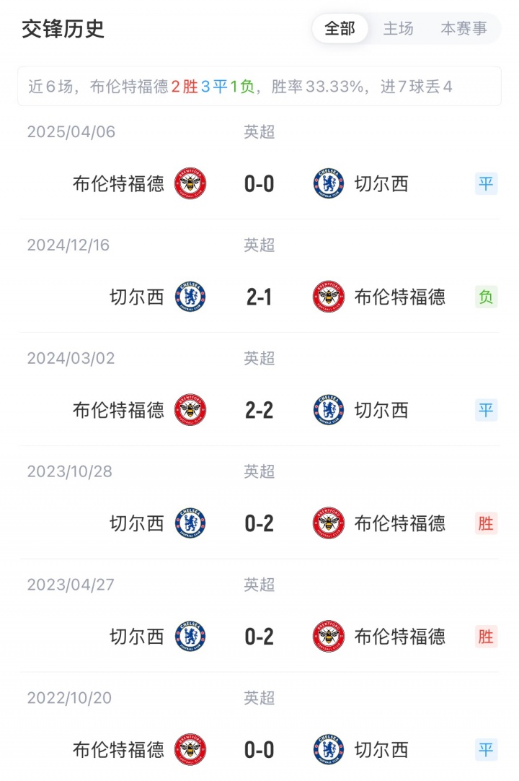Image resolution: width=519 pixels, height=781 pixels.
Task: Click 布伦特福德 team name in 2023/10/28 match
Action: pyautogui.click(x=400, y=523)
